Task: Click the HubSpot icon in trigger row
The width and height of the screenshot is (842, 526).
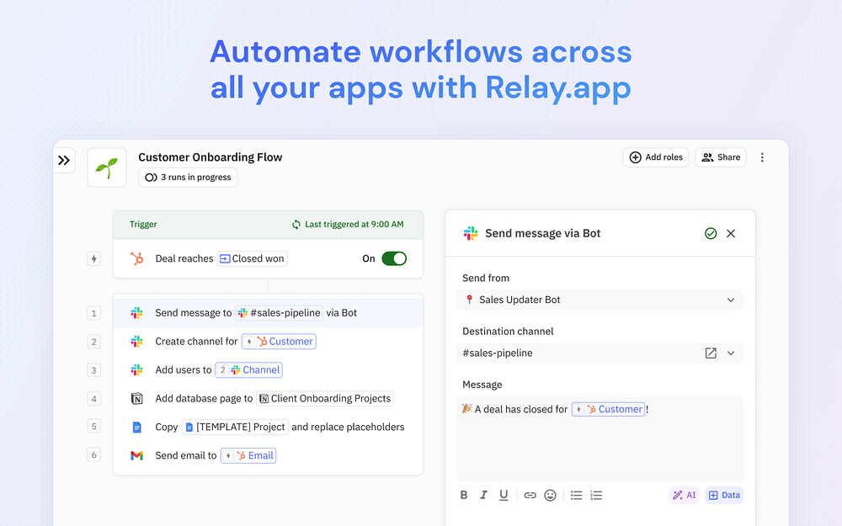Action: coord(137,258)
